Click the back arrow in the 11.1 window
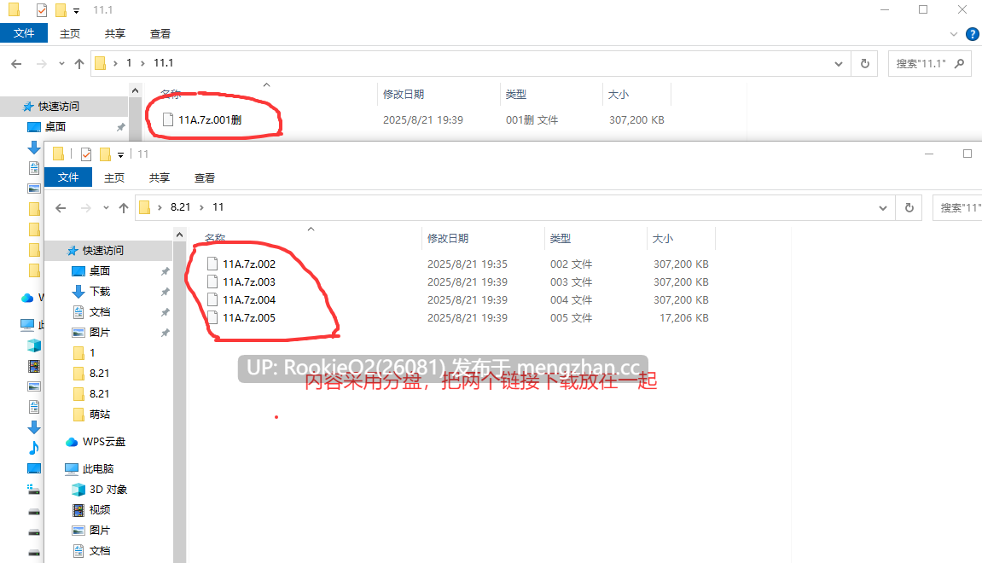This screenshot has height=563, width=982. click(x=16, y=63)
